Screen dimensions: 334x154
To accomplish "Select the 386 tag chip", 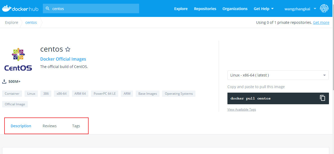I will click(46, 94).
